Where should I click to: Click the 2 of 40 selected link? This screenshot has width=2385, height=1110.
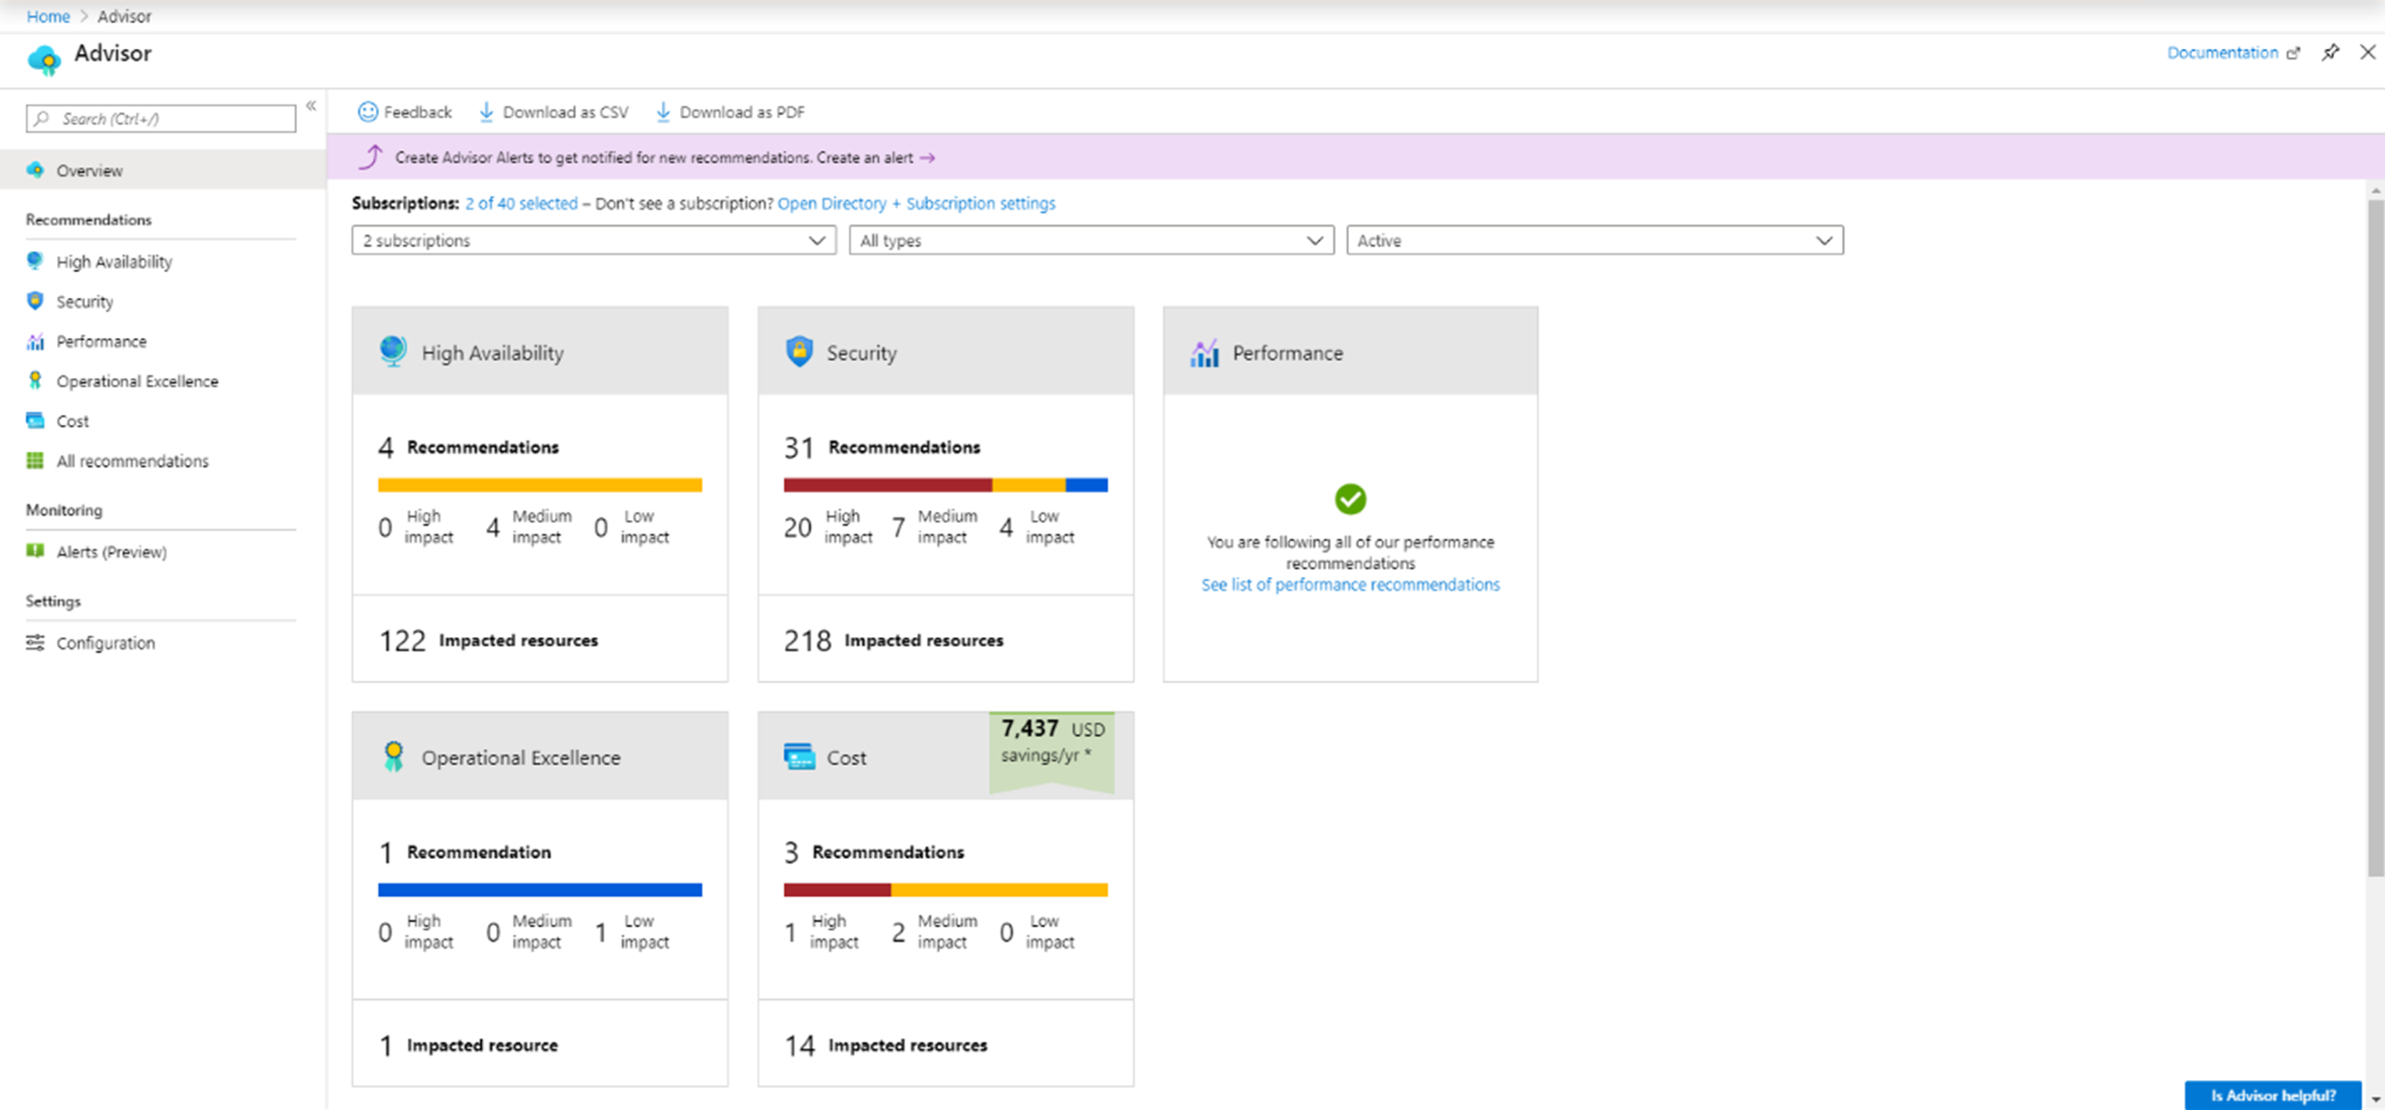coord(521,203)
